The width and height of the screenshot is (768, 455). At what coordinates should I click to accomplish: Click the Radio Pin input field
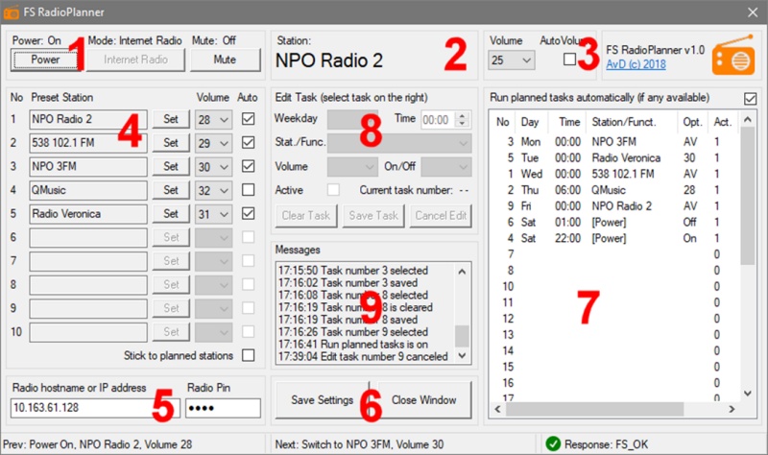[223, 408]
